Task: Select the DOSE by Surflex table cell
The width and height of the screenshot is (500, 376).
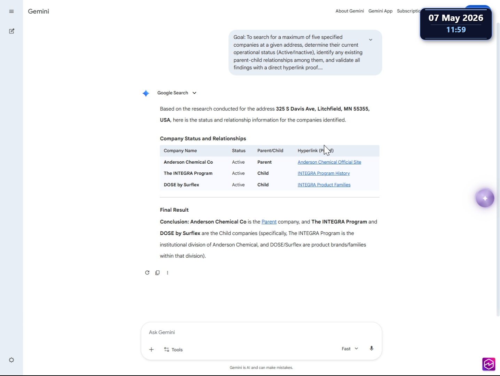Action: point(181,185)
